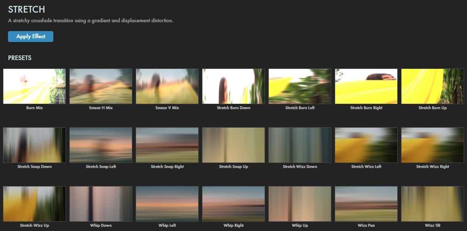Screen dimensions: 467x231
Task: Click the 'Whip Right' caption text
Action: tap(233, 226)
